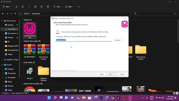
Task: Click Cancel in Wampserver Setup
Action: [122, 74]
